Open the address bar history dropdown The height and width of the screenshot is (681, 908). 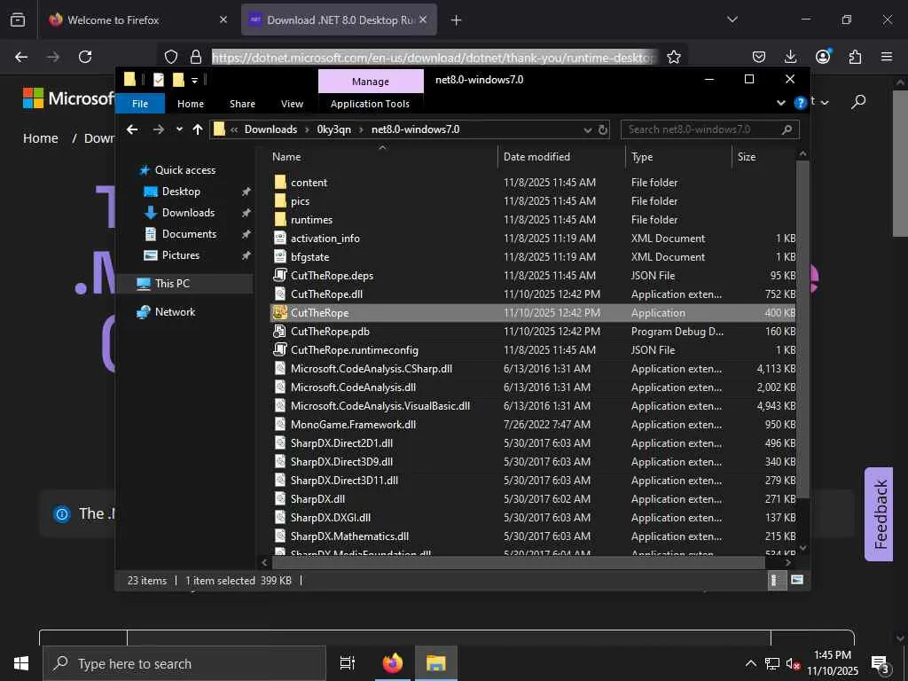[x=588, y=129]
